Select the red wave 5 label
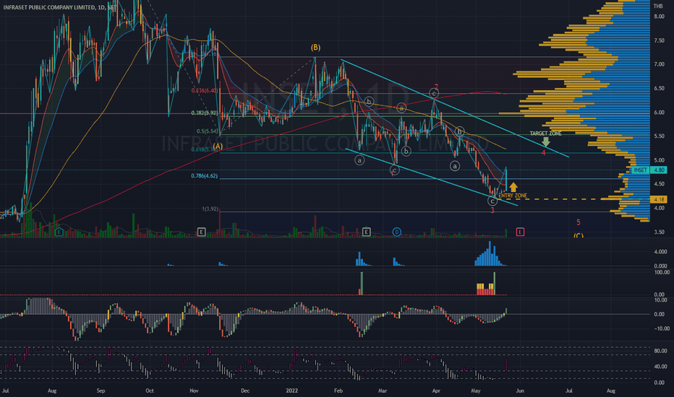 pyautogui.click(x=579, y=222)
